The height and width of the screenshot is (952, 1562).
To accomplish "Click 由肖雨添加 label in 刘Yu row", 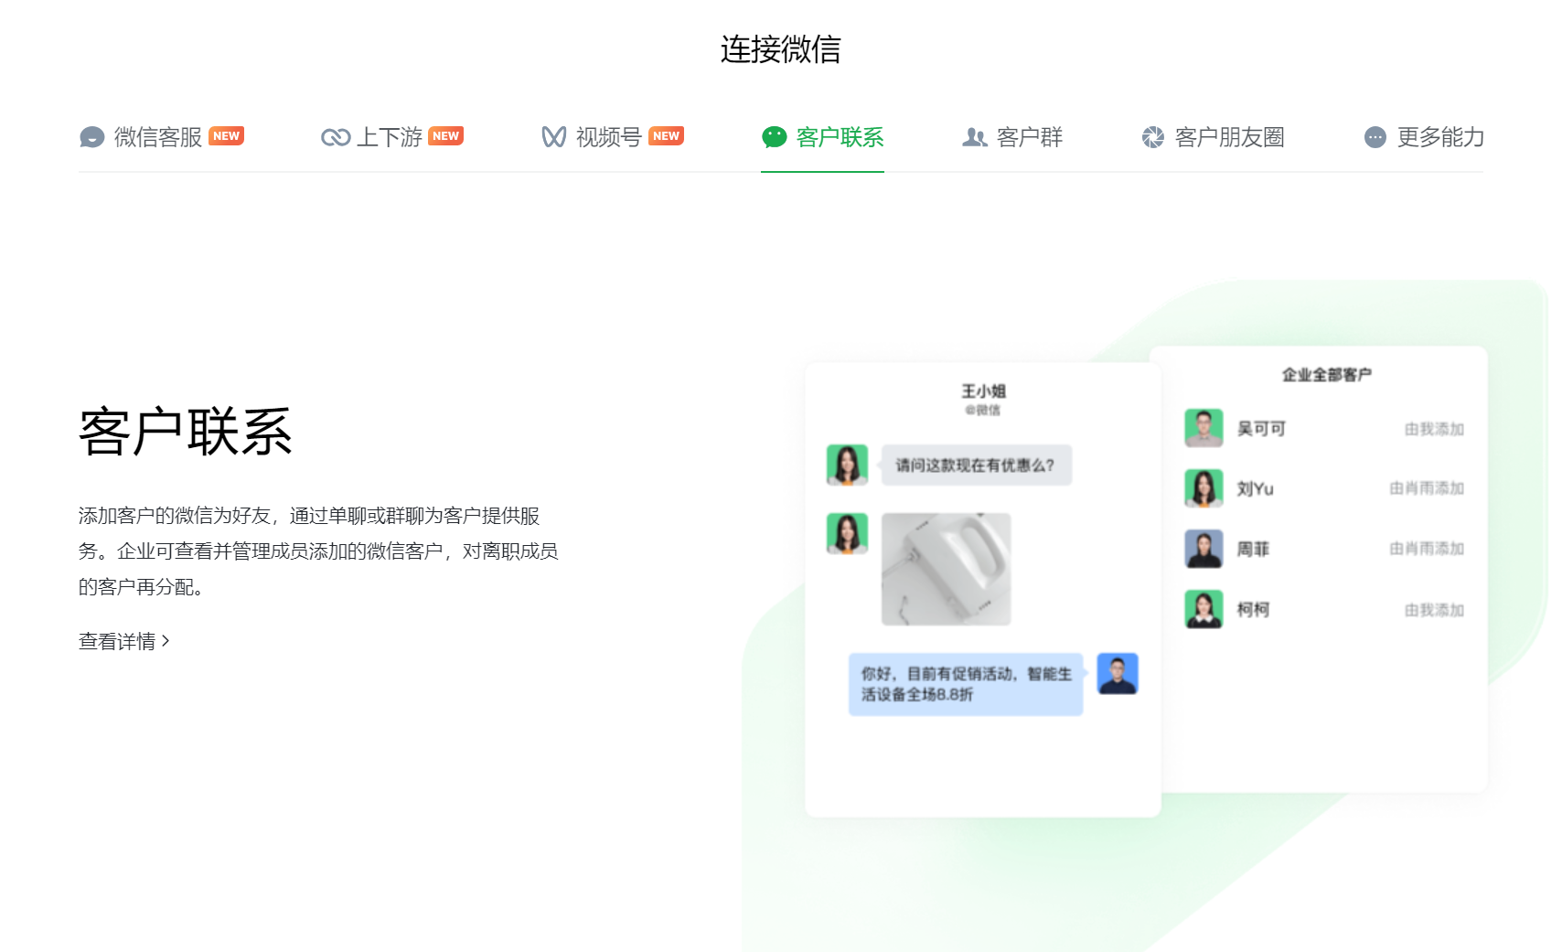I will tap(1427, 488).
